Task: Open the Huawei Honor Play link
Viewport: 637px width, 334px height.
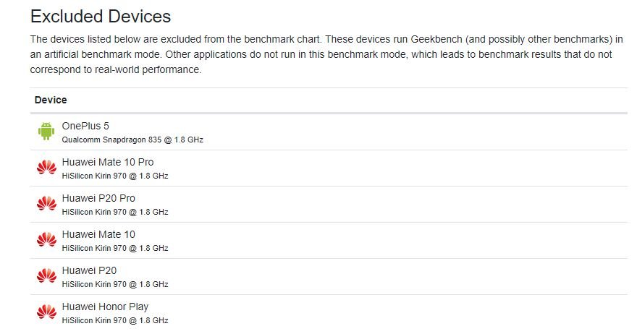Action: pos(105,307)
